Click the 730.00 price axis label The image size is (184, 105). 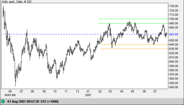pos(174,6)
